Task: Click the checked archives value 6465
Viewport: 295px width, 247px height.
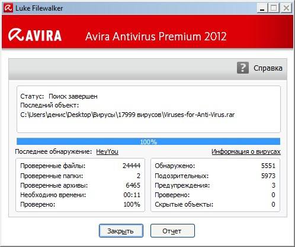Action: [133, 185]
